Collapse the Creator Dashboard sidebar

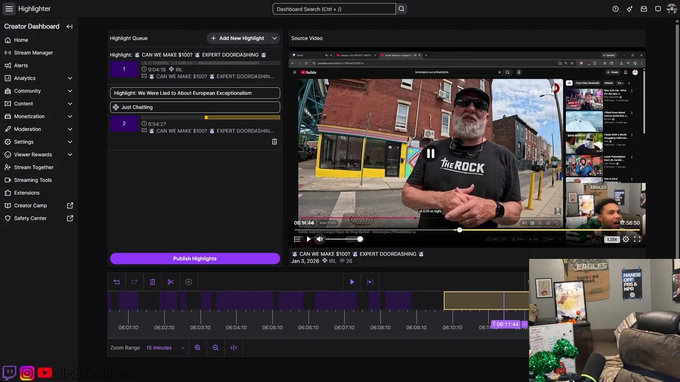pos(69,27)
